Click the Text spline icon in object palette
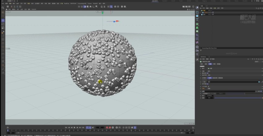This screenshot has width=263, height=136. (x=197, y=20)
